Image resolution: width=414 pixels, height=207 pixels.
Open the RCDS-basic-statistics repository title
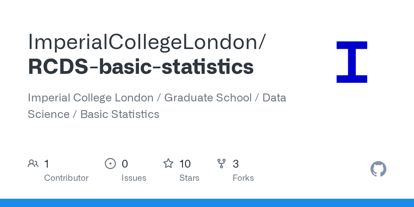point(141,67)
